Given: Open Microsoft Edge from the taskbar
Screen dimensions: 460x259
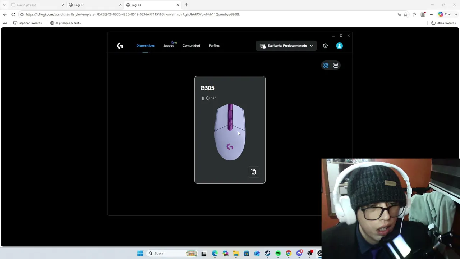Looking at the screenshot, I should coord(215,253).
